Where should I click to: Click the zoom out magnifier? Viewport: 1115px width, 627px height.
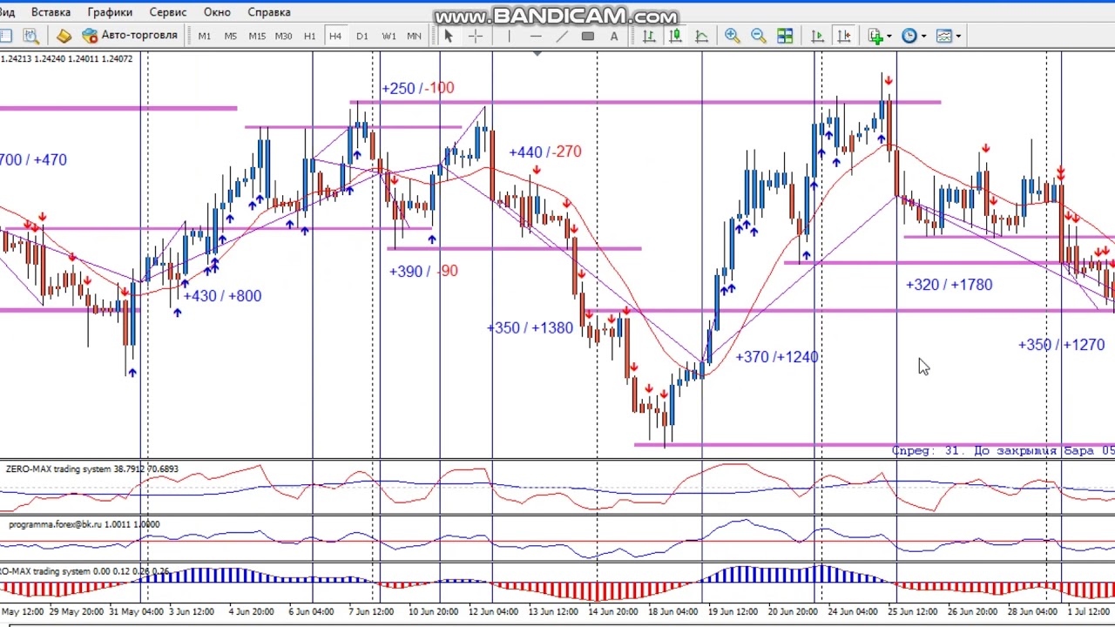click(758, 36)
